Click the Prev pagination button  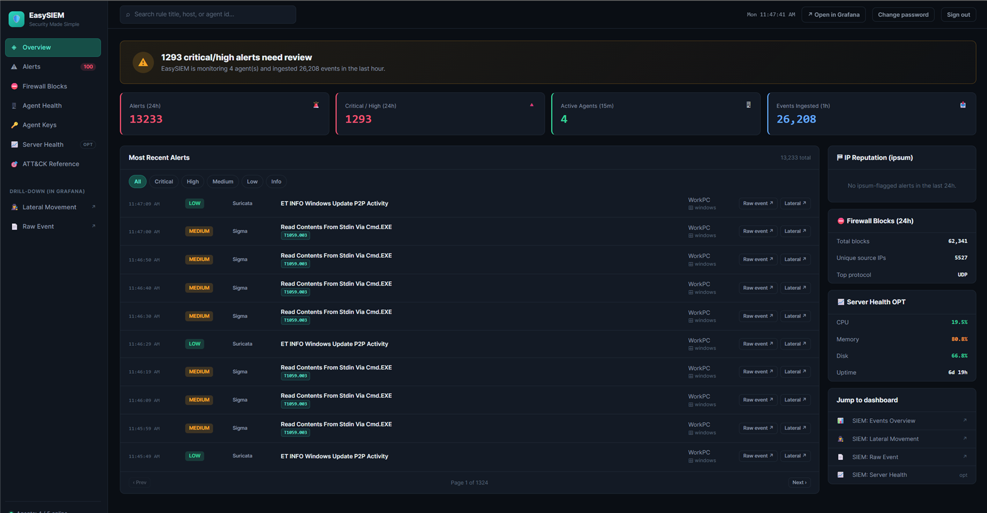pos(140,482)
